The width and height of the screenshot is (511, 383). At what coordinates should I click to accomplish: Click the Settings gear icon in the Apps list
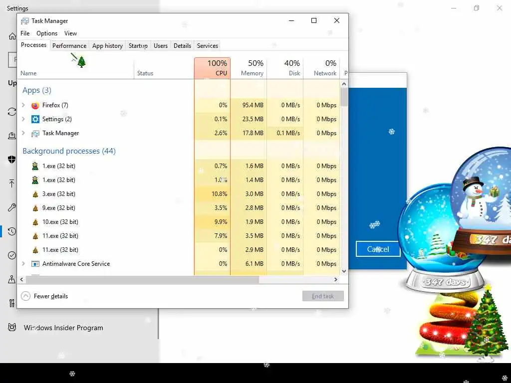[x=35, y=119]
